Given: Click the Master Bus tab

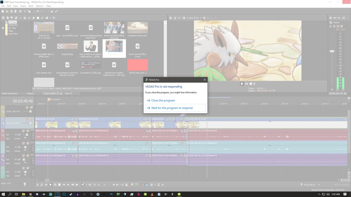Looking at the screenshot, I should click(334, 93).
